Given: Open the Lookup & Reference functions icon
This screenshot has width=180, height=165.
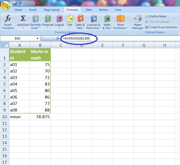Looking at the screenshot, I should (93, 19).
